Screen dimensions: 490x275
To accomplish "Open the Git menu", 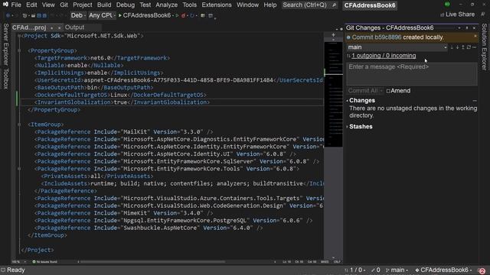I will [64, 5].
